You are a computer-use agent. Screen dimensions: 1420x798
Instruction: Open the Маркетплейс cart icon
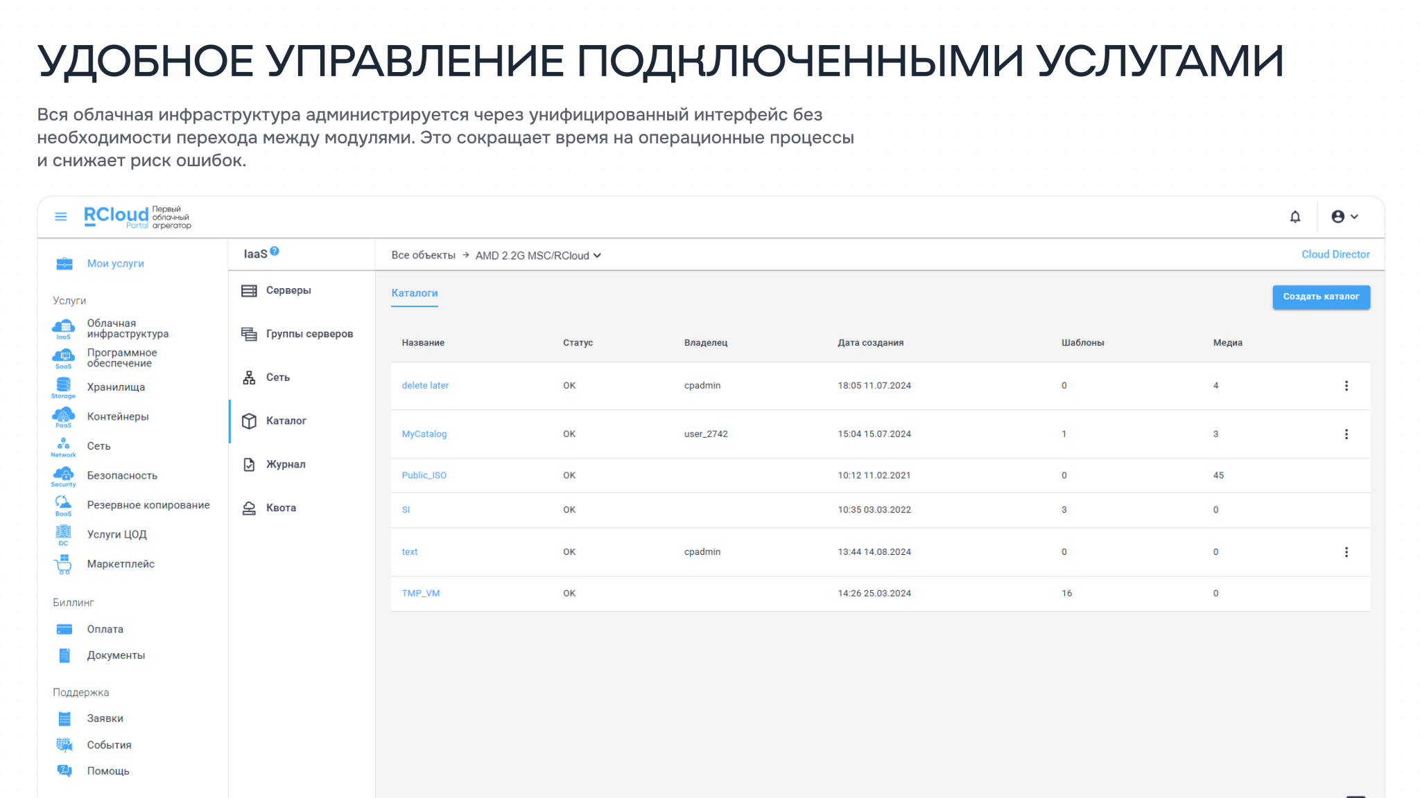[64, 565]
